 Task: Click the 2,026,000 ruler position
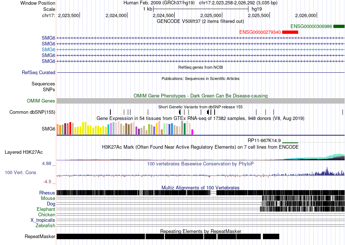tap(305, 15)
